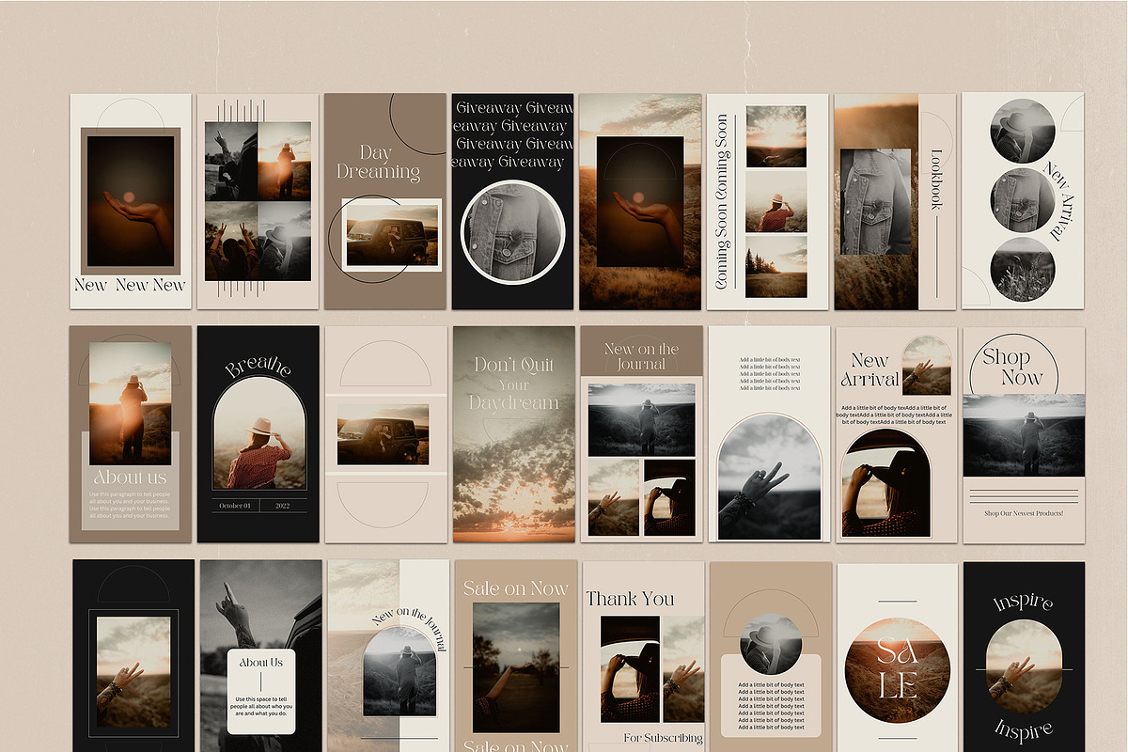This screenshot has height=752, width=1128.
Task: Click 'Shop Our Newest Products!' text
Action: [1024, 513]
